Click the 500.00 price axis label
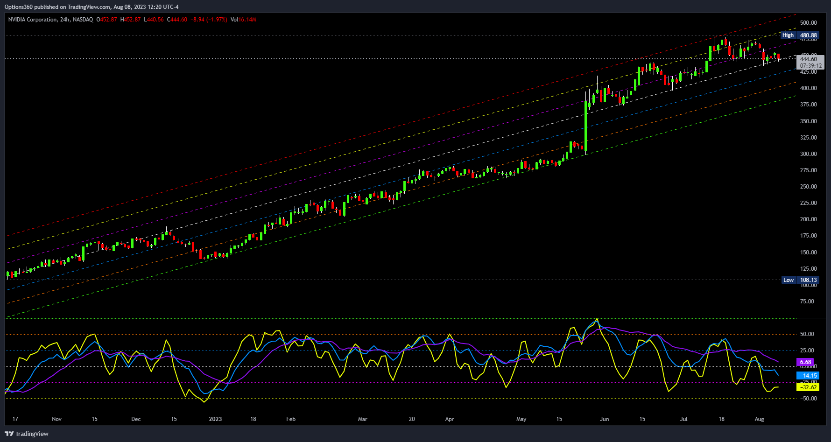Image resolution: width=831 pixels, height=442 pixels. (x=809, y=22)
